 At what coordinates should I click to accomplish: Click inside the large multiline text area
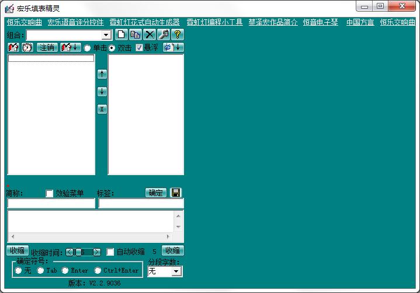[91, 221]
